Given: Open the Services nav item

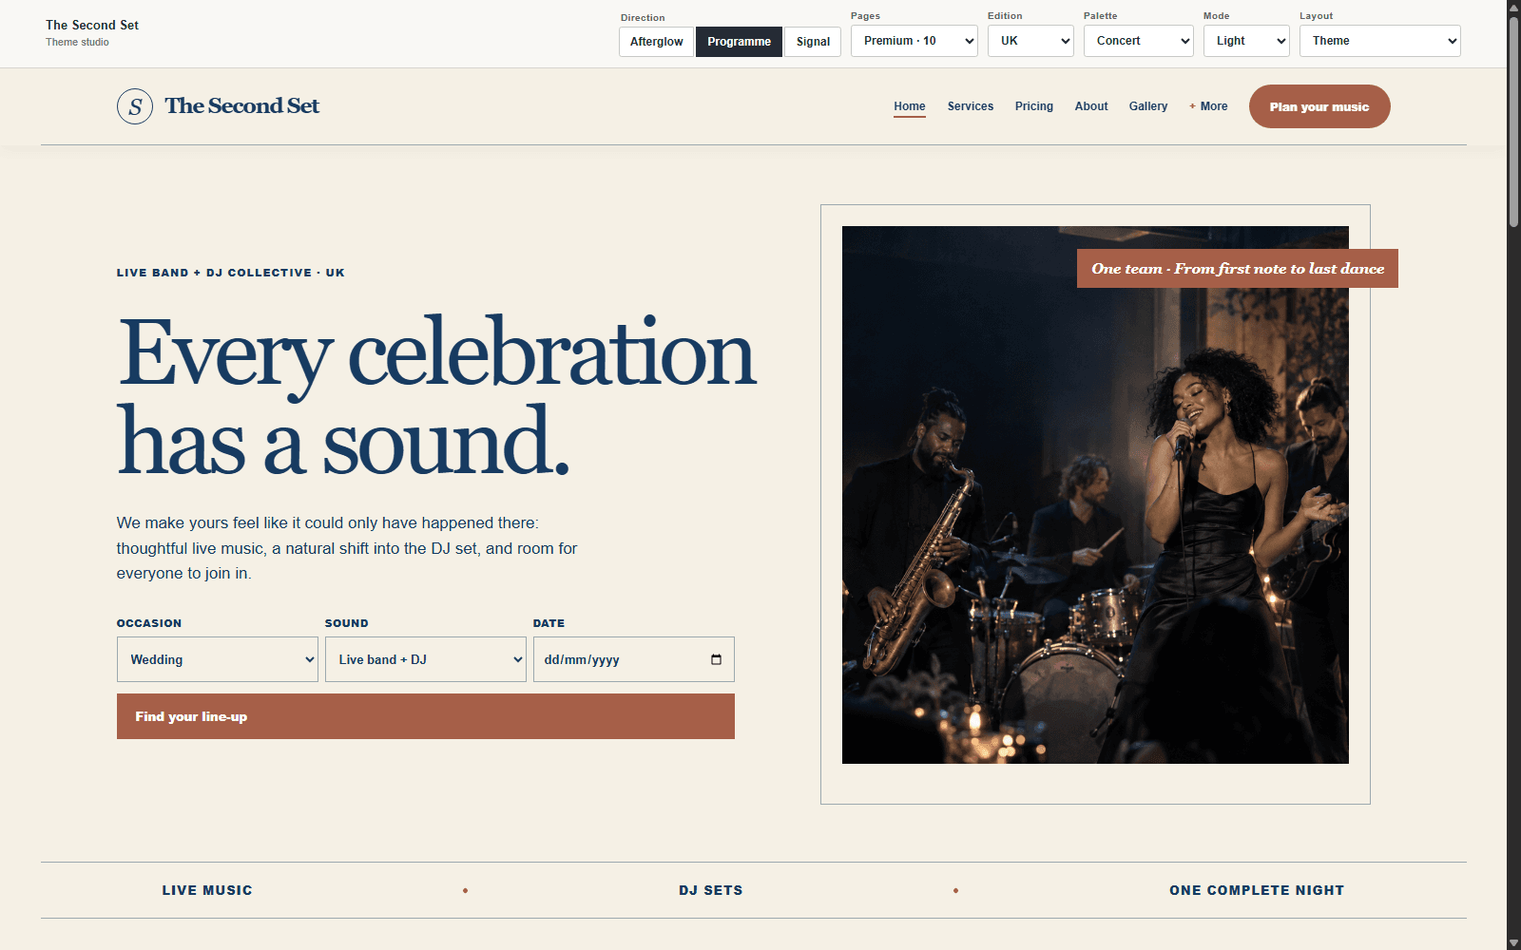Looking at the screenshot, I should 971,106.
